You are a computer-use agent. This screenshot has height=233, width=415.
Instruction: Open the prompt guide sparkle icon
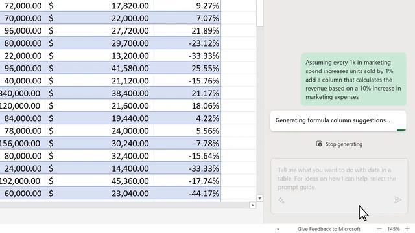click(281, 200)
